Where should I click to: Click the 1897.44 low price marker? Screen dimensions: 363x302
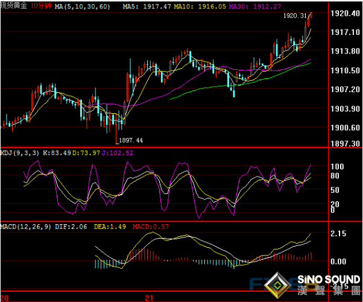pyautogui.click(x=130, y=140)
